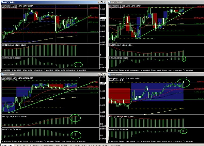Activate the GBPUSD,M15 window title bar

tap(156, 2)
